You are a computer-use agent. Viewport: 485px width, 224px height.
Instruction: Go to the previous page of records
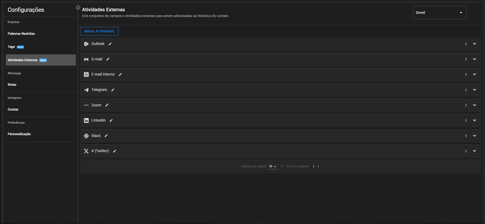pyautogui.click(x=313, y=166)
